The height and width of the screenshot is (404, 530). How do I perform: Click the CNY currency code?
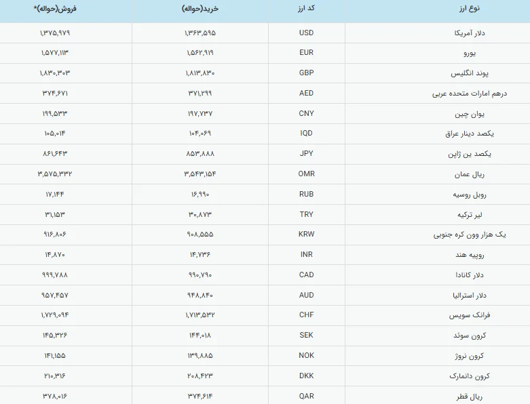pos(307,114)
